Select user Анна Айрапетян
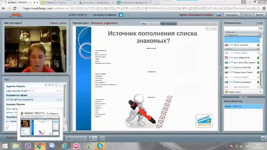 coord(242,57)
